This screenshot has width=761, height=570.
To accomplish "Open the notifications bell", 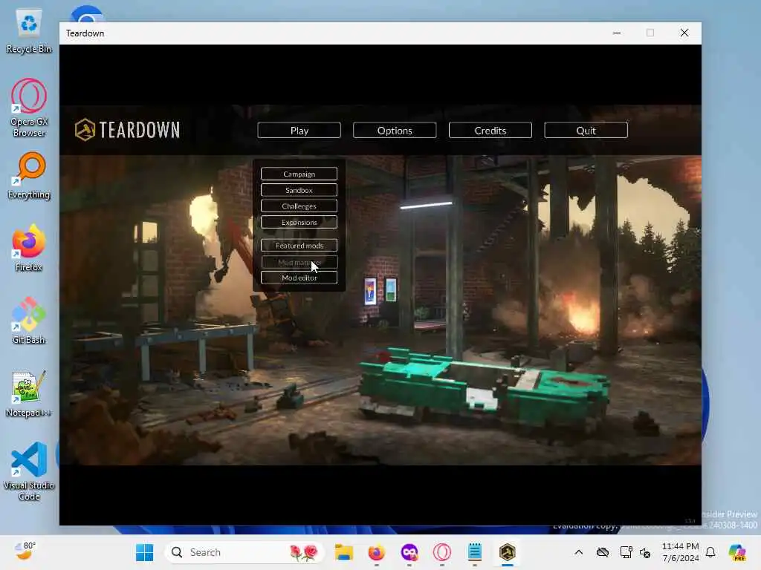I will point(710,552).
